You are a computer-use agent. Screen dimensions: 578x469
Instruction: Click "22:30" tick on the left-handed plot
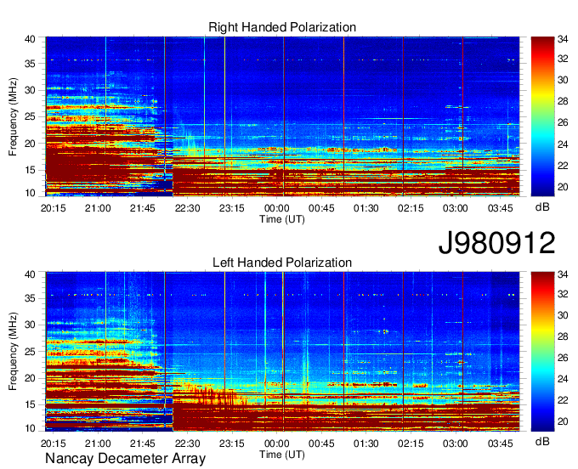(x=187, y=444)
